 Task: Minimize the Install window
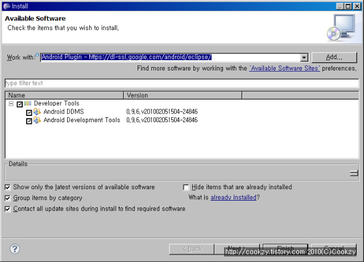340,6
